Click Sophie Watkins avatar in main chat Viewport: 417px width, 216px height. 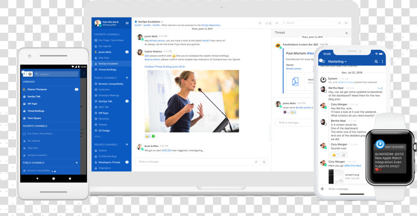tap(140, 52)
